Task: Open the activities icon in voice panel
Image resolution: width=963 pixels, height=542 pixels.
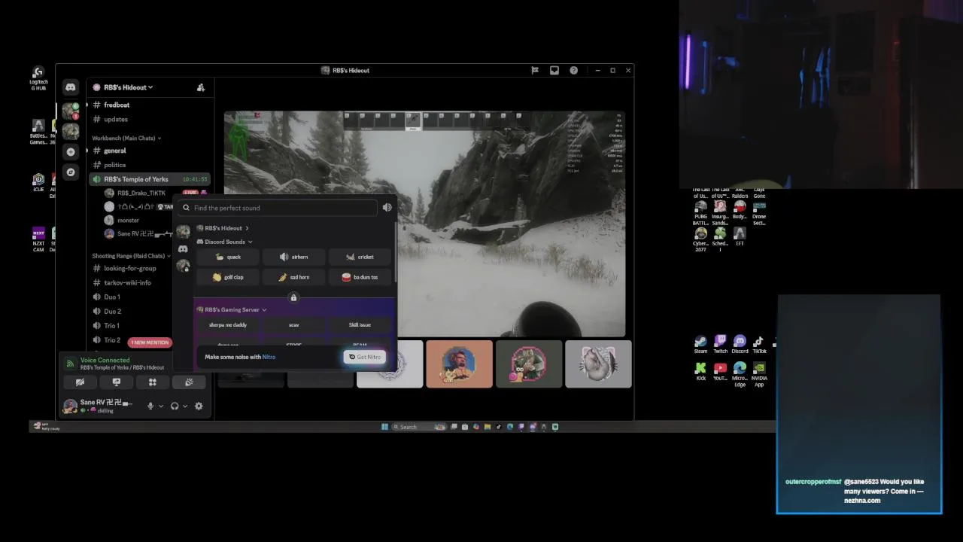Action: [152, 382]
